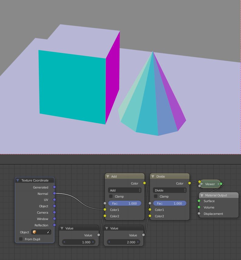Screen dimensions: 241x260
Task: Select the Add node title bar
Action: pos(125,176)
